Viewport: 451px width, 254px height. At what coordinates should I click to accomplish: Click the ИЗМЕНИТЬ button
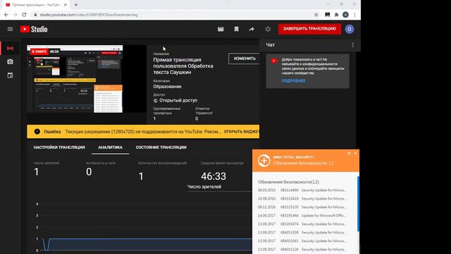tap(245, 59)
